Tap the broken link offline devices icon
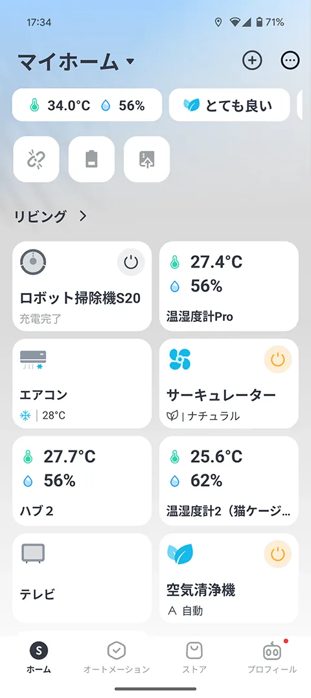The image size is (311, 698). pos(36,159)
